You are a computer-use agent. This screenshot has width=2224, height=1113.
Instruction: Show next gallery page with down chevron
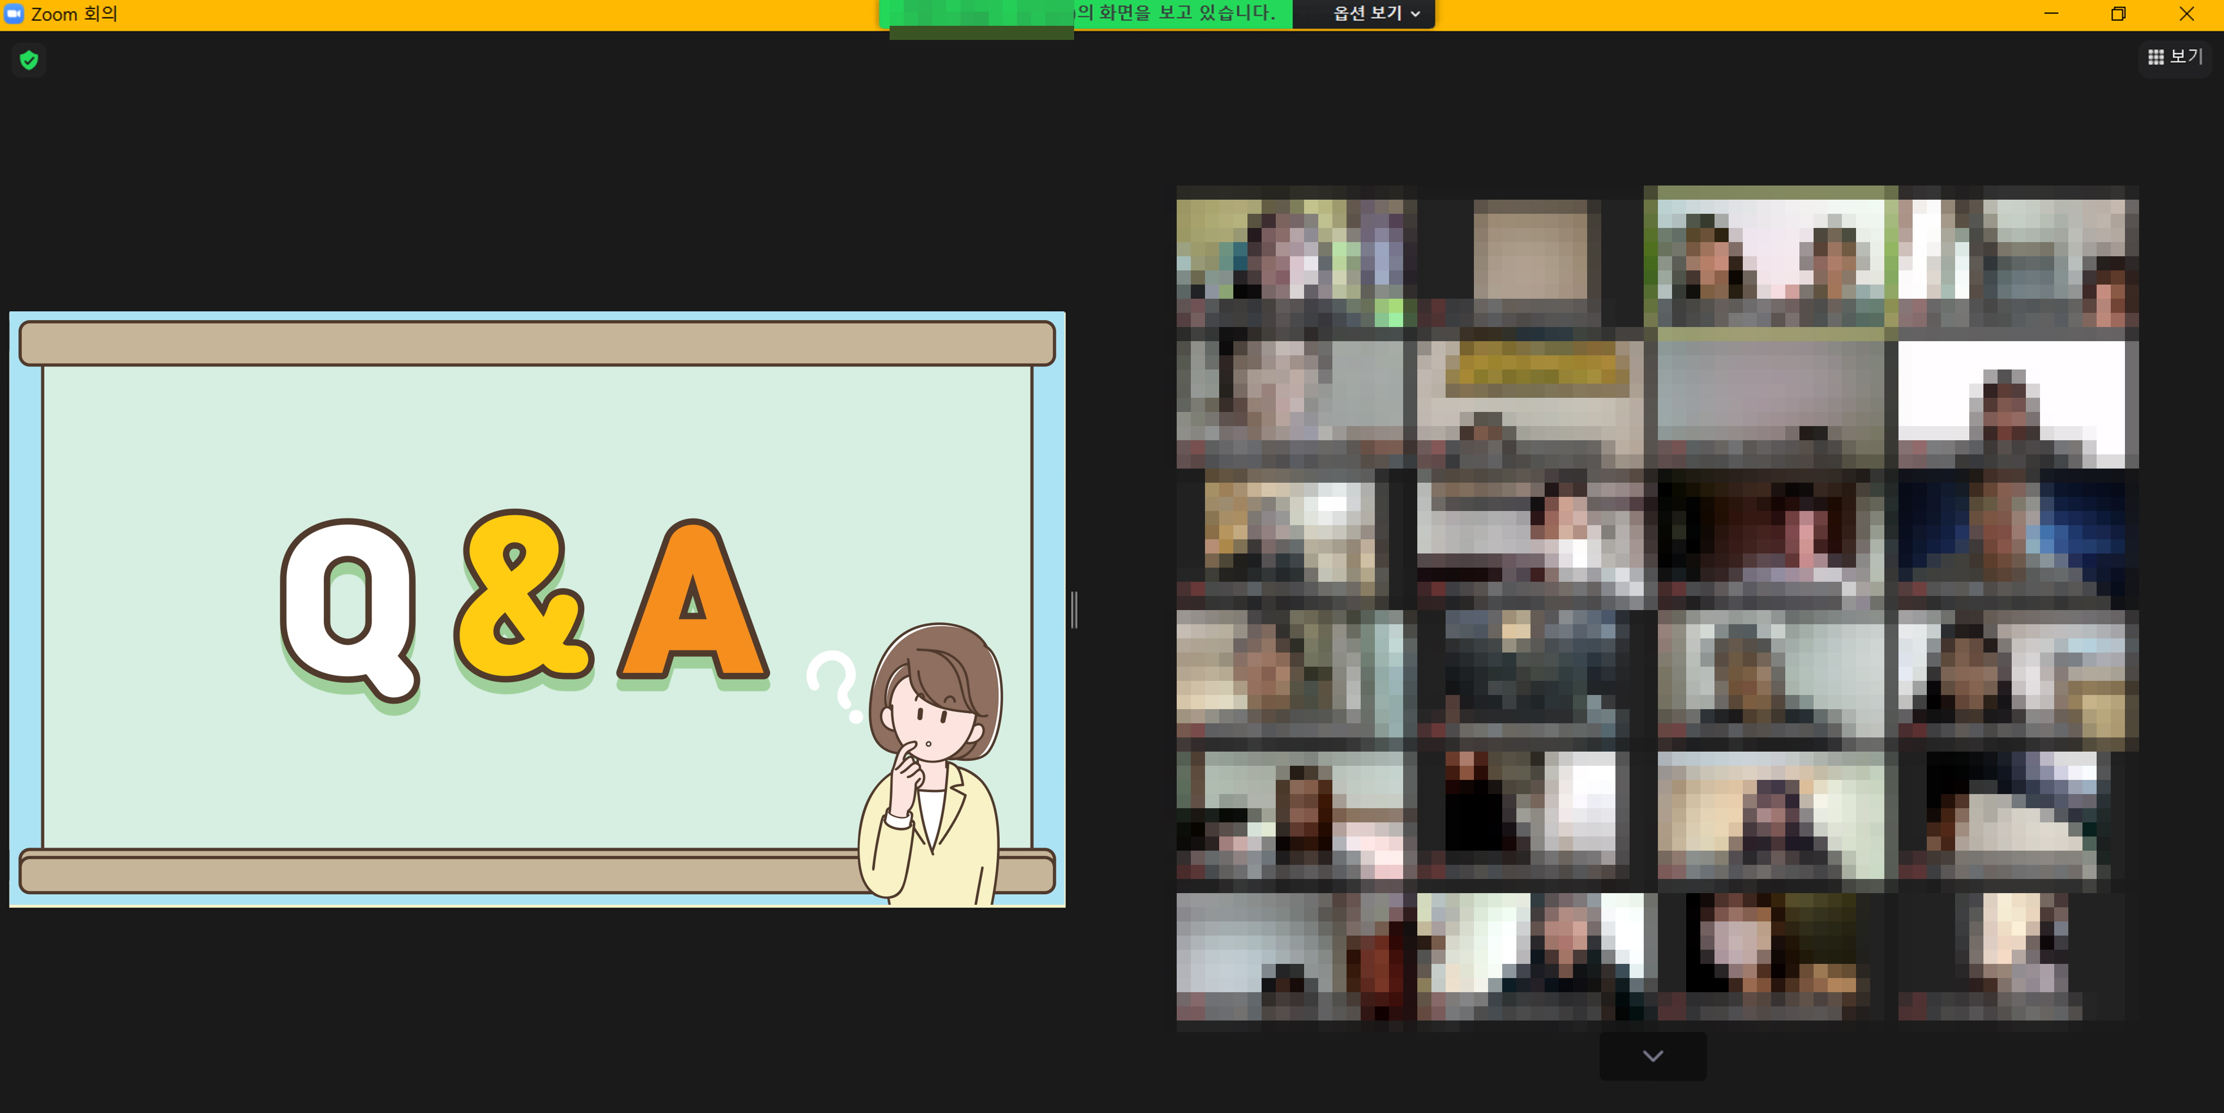tap(1652, 1056)
